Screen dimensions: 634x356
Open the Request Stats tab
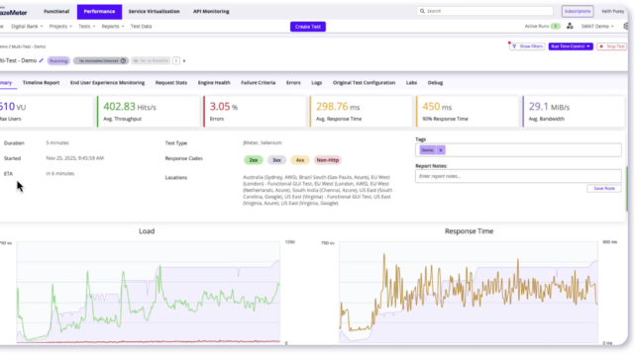[x=171, y=83]
